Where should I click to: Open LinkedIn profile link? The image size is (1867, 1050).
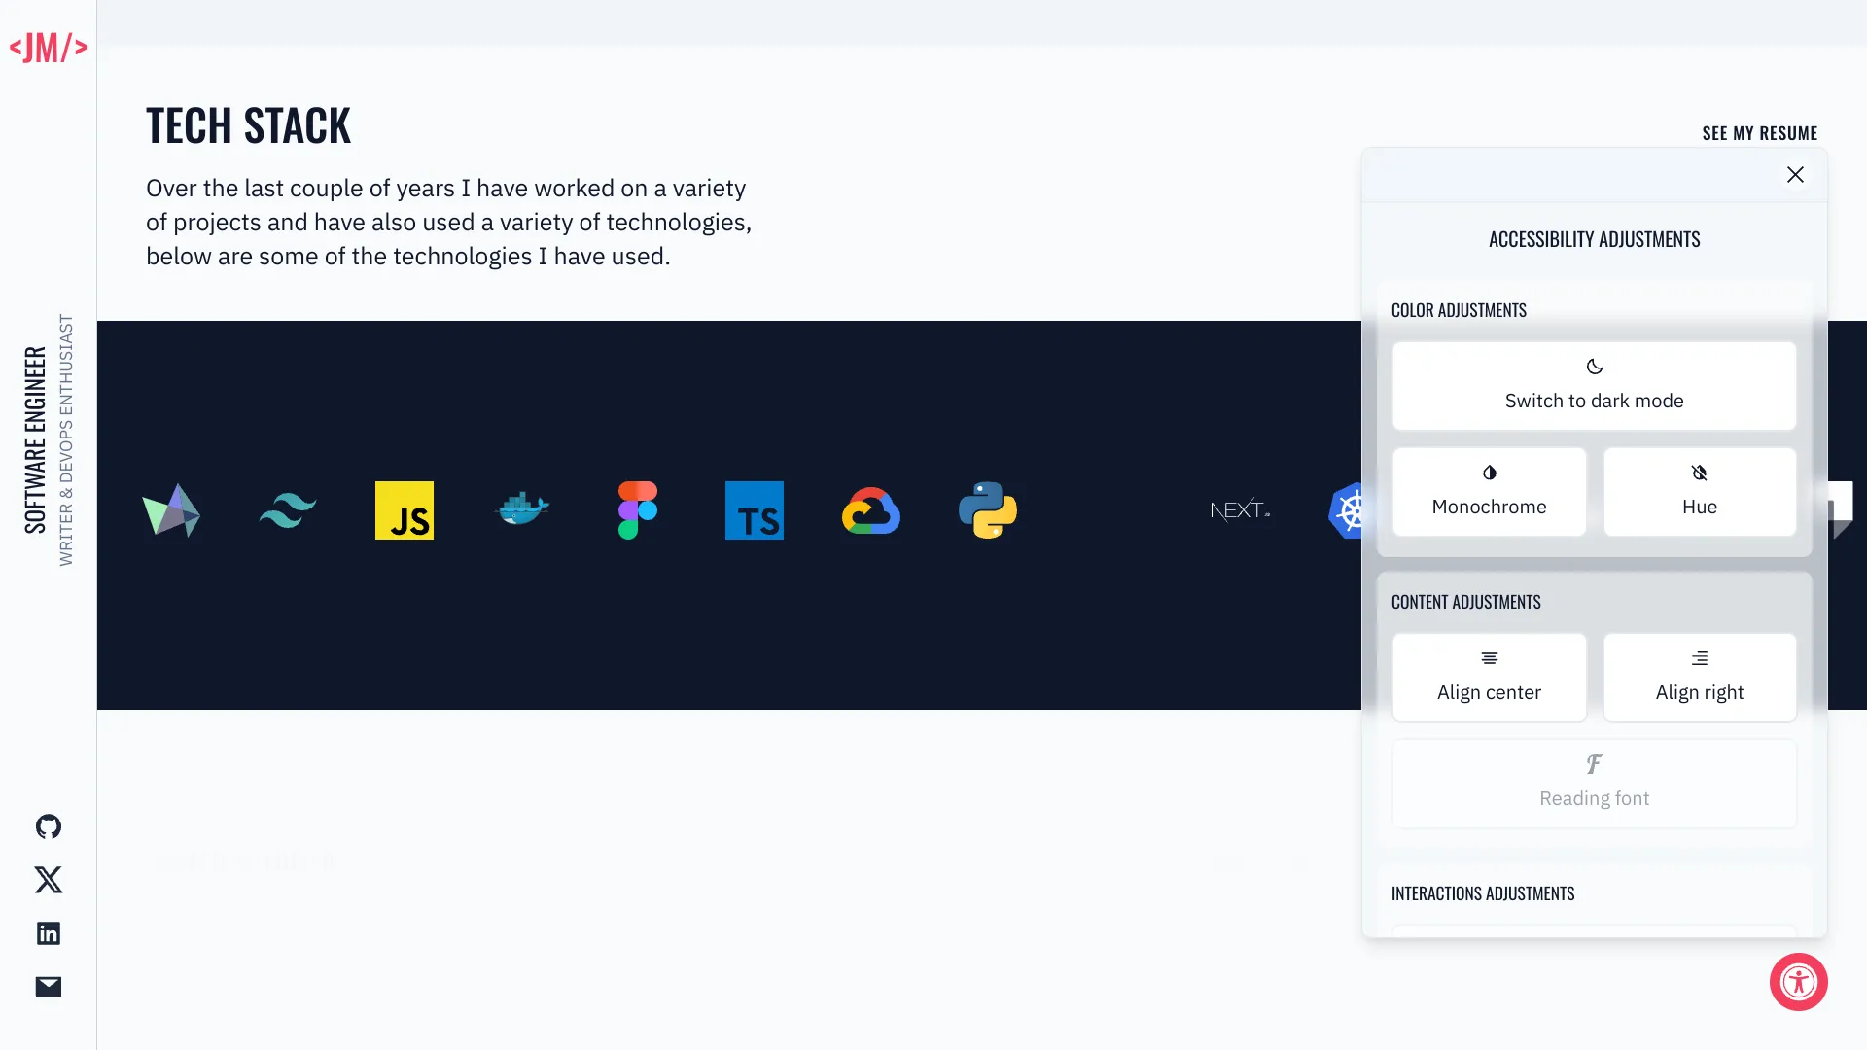pyautogui.click(x=48, y=932)
